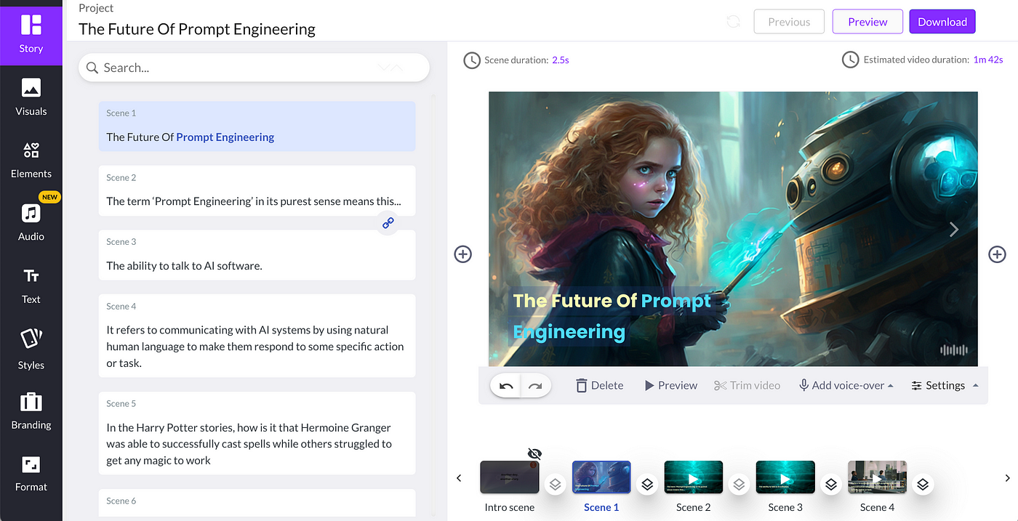
Task: Open the Elements panel
Action: [31, 160]
